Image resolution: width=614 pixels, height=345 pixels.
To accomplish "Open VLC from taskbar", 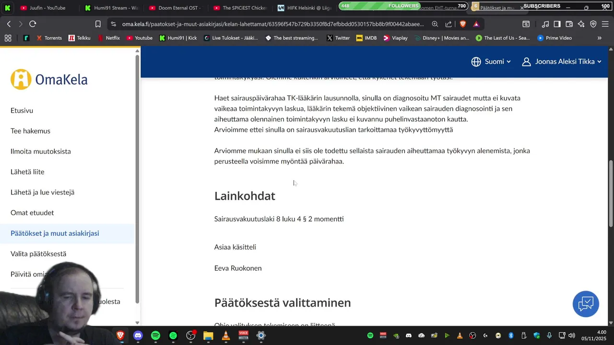I will pos(225,335).
